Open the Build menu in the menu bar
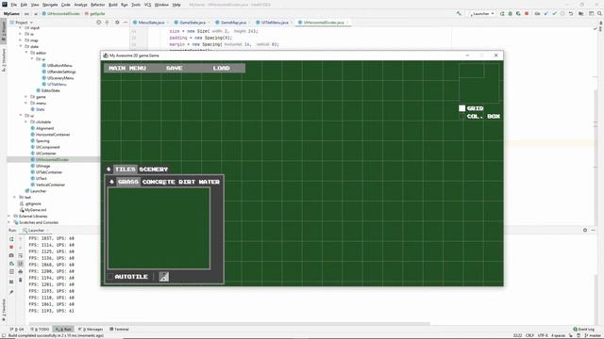Screen dimensions: 604x339 (x=113, y=5)
